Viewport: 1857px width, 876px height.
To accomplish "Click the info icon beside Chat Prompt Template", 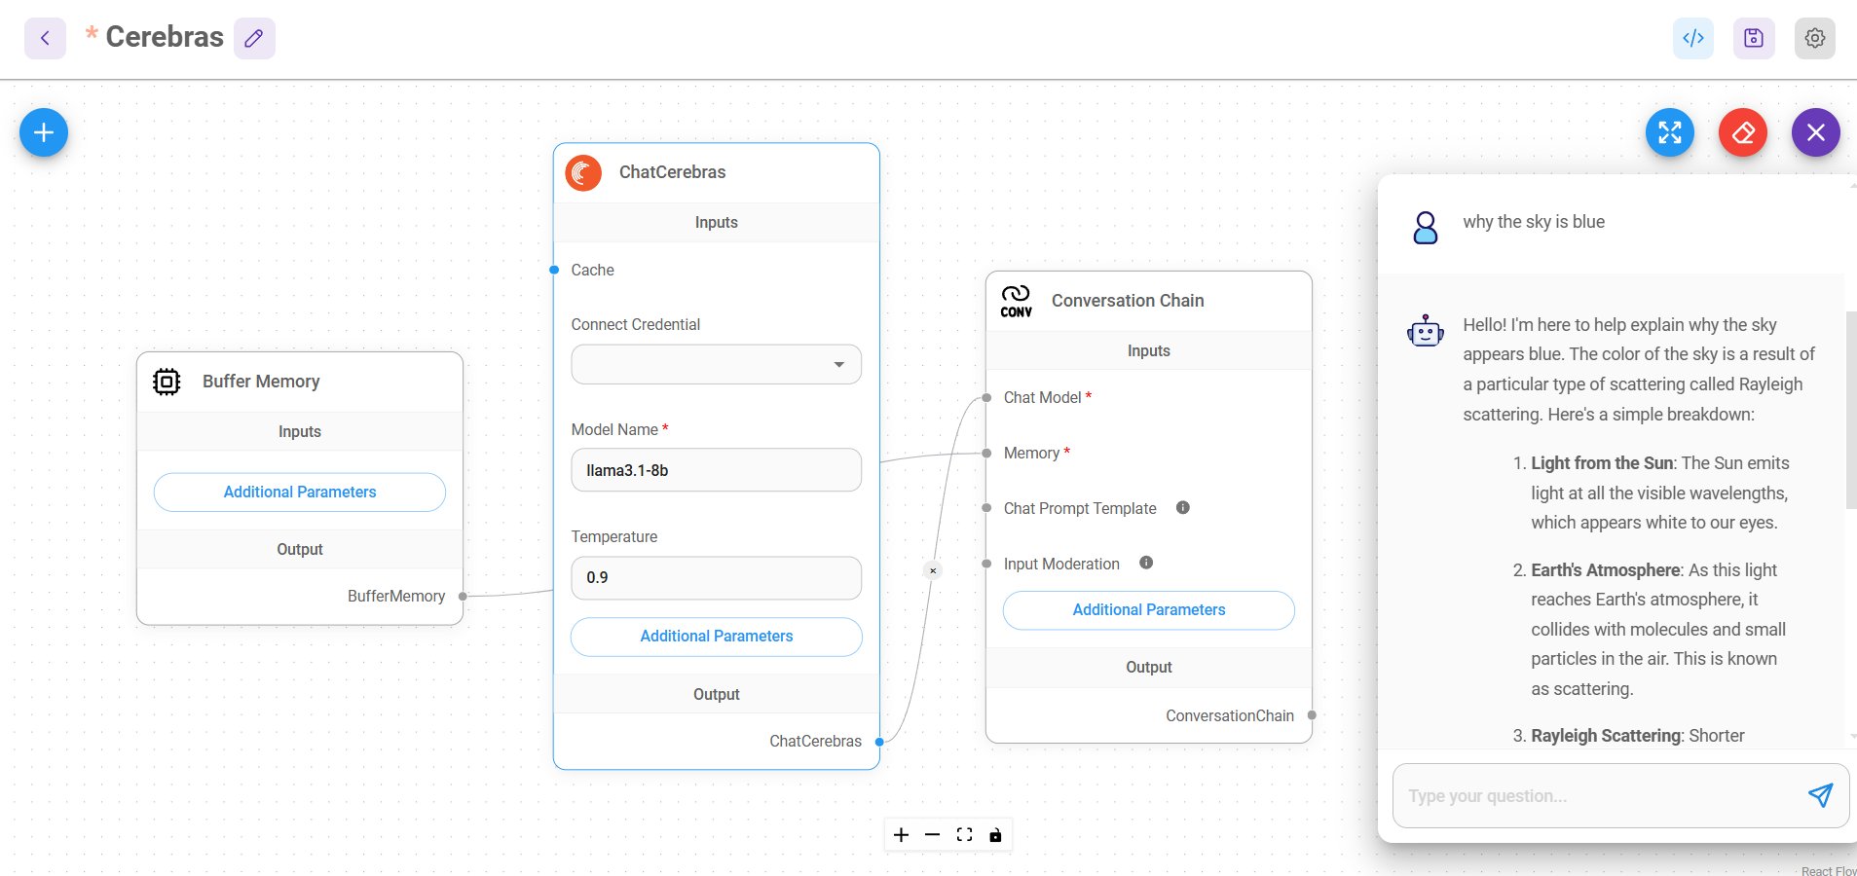I will click(x=1183, y=507).
